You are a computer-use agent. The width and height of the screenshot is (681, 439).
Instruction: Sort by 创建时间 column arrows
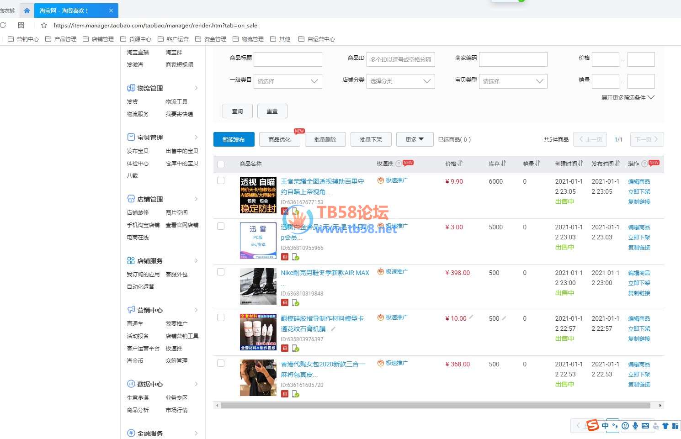tap(580, 163)
